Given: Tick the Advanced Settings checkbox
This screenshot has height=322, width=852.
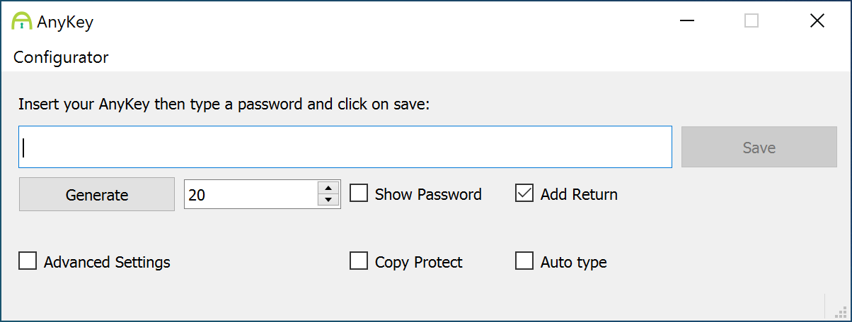Looking at the screenshot, I should 28,261.
